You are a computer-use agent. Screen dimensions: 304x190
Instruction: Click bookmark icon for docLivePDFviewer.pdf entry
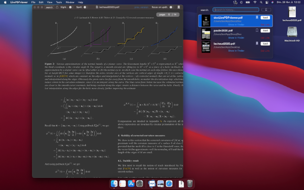[x=257, y=17]
